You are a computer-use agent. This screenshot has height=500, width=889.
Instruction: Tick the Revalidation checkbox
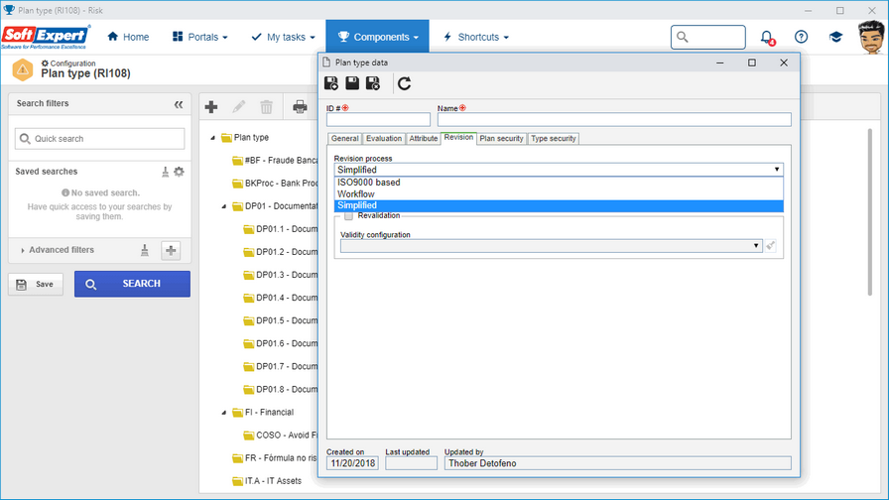pos(348,216)
